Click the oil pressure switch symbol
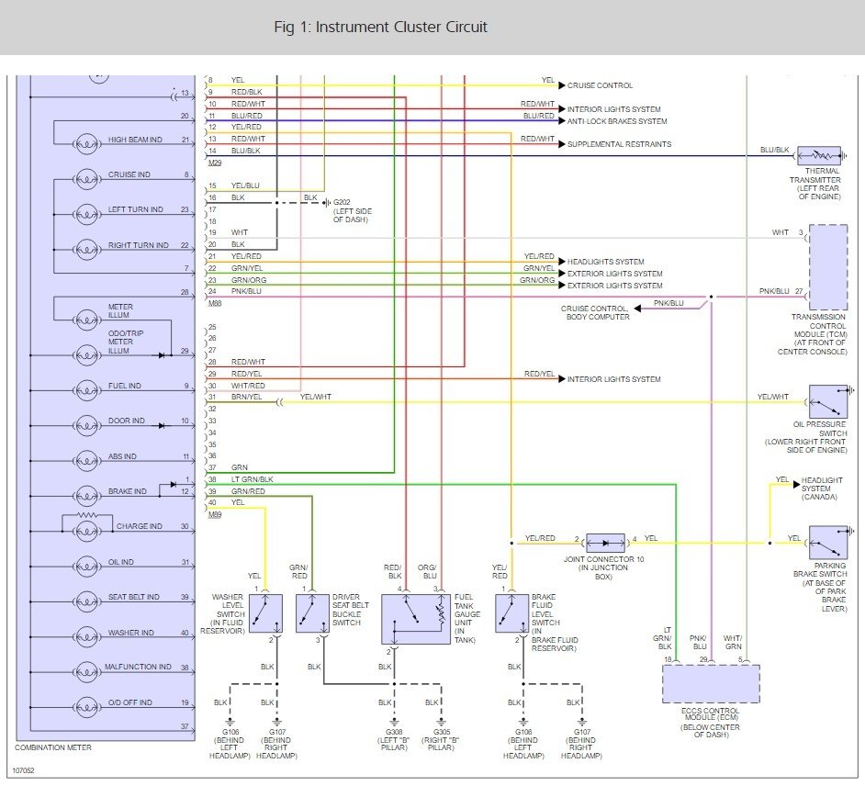The width and height of the screenshot is (865, 786). pyautogui.click(x=828, y=401)
